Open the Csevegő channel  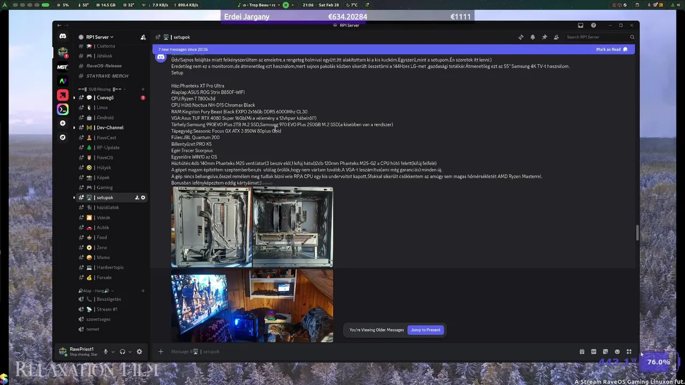[x=111, y=98]
